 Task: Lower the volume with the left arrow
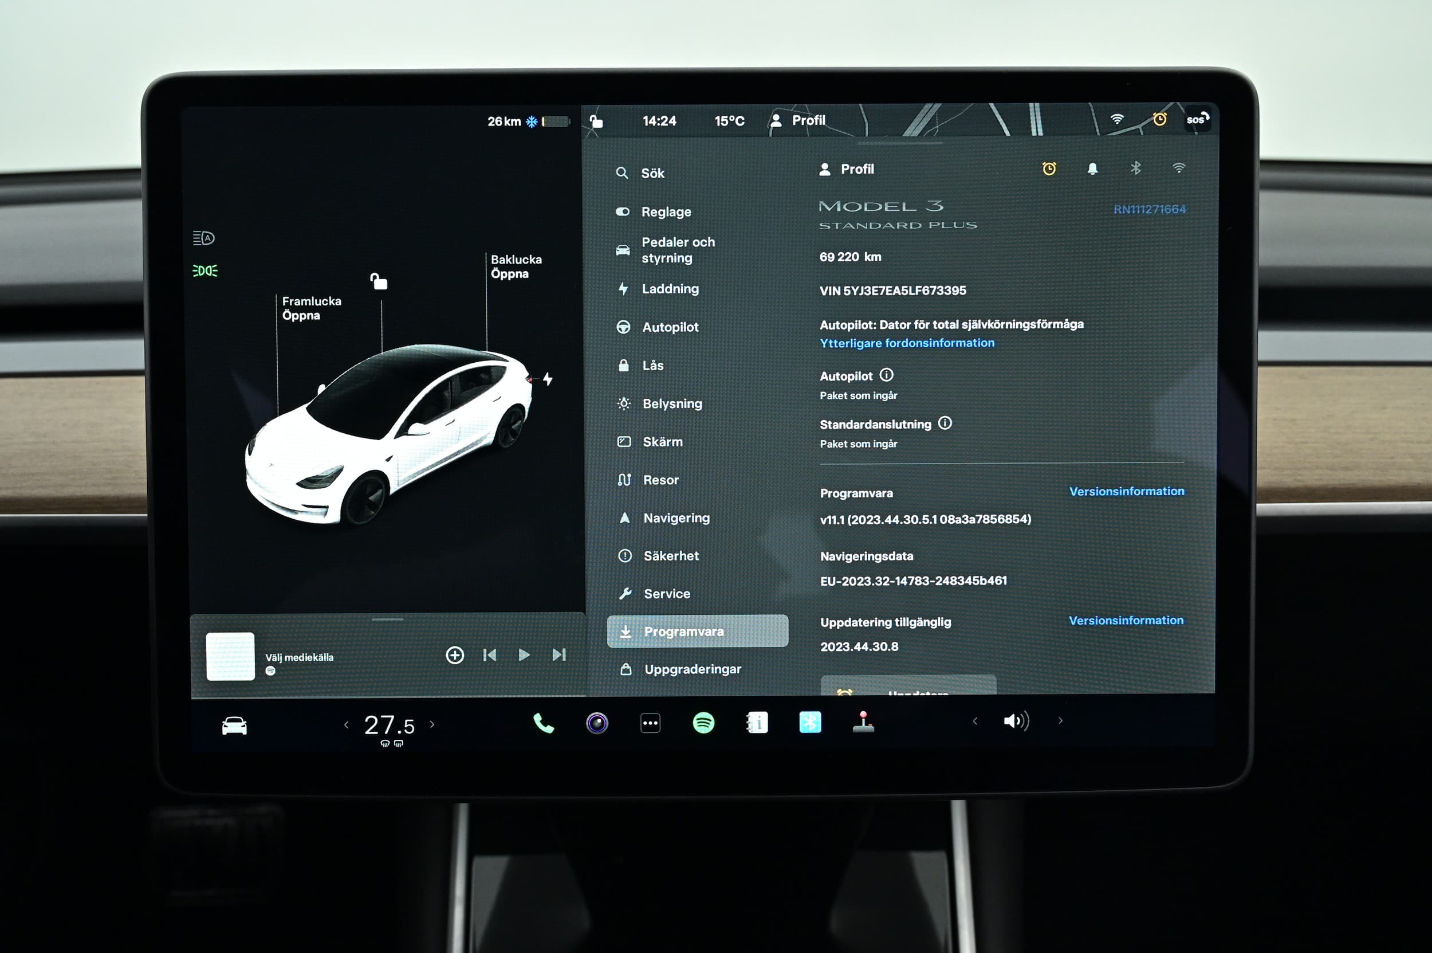coord(975,721)
